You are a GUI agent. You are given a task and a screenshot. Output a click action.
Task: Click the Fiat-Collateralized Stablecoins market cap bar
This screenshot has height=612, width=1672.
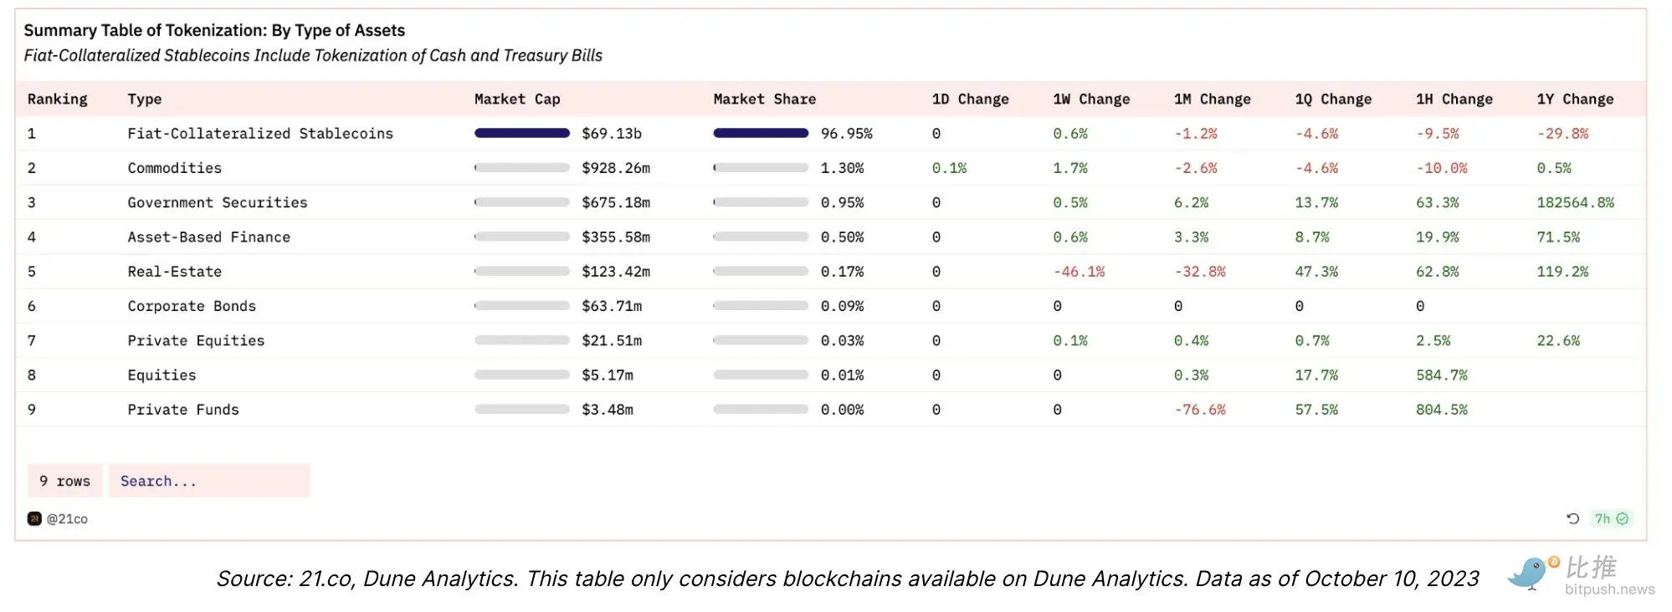521,134
